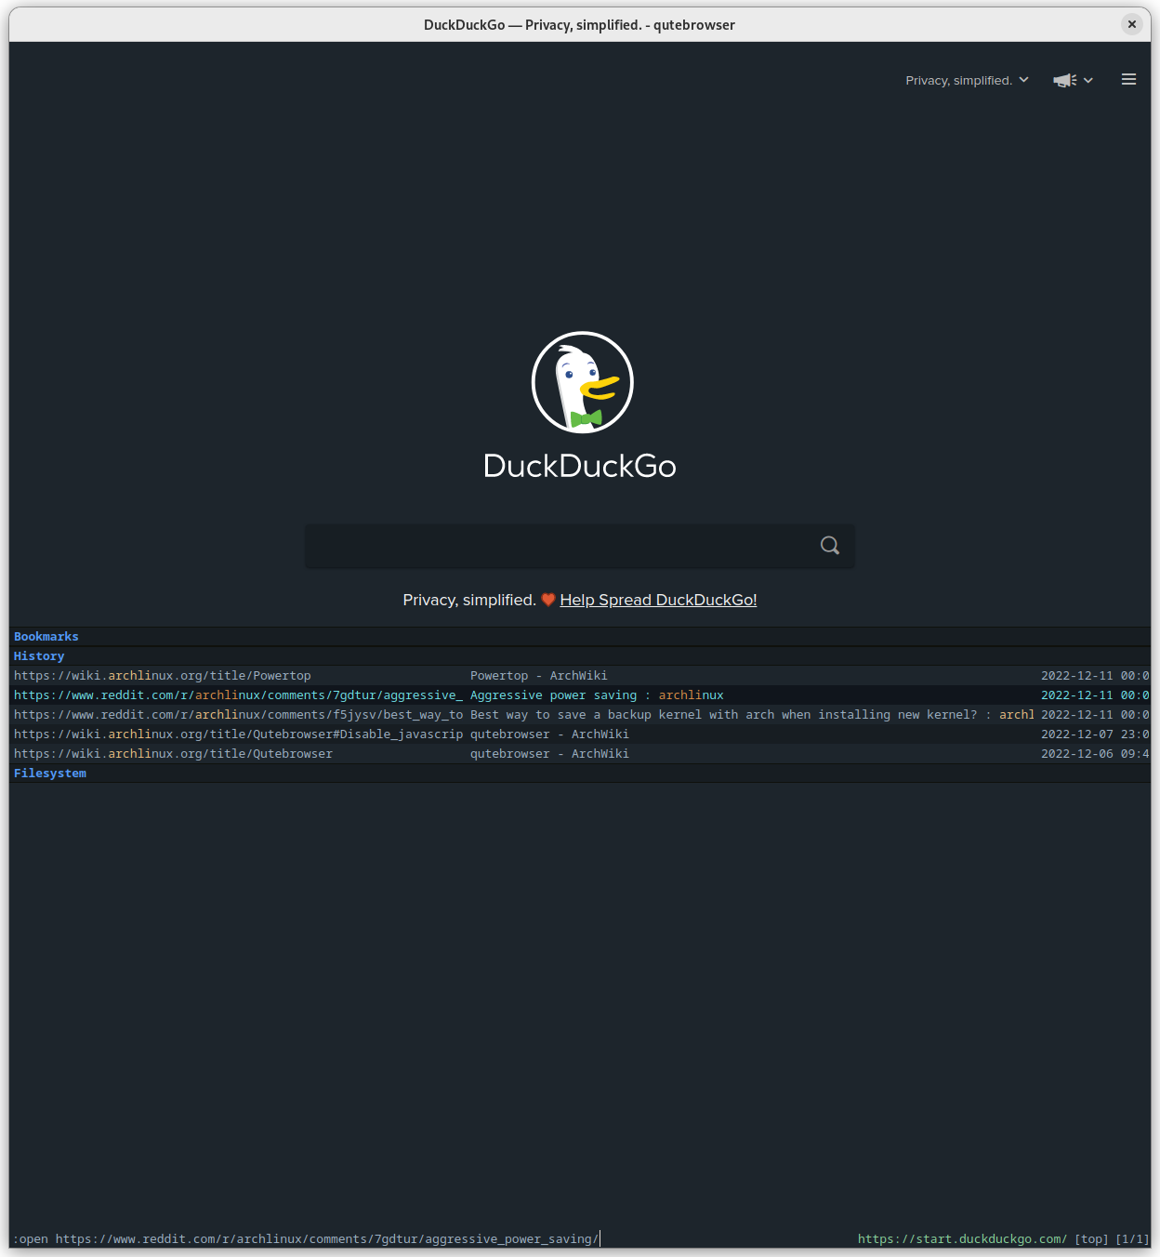
Task: Click the red heart icon
Action: (x=548, y=600)
